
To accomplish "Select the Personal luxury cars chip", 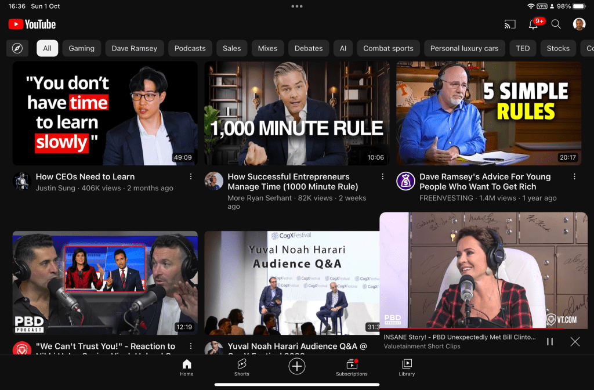I will (x=465, y=49).
